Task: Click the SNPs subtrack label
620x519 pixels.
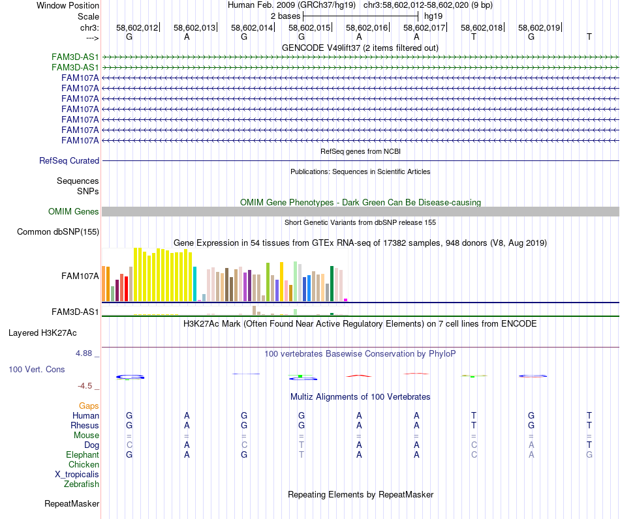Action: (88, 191)
